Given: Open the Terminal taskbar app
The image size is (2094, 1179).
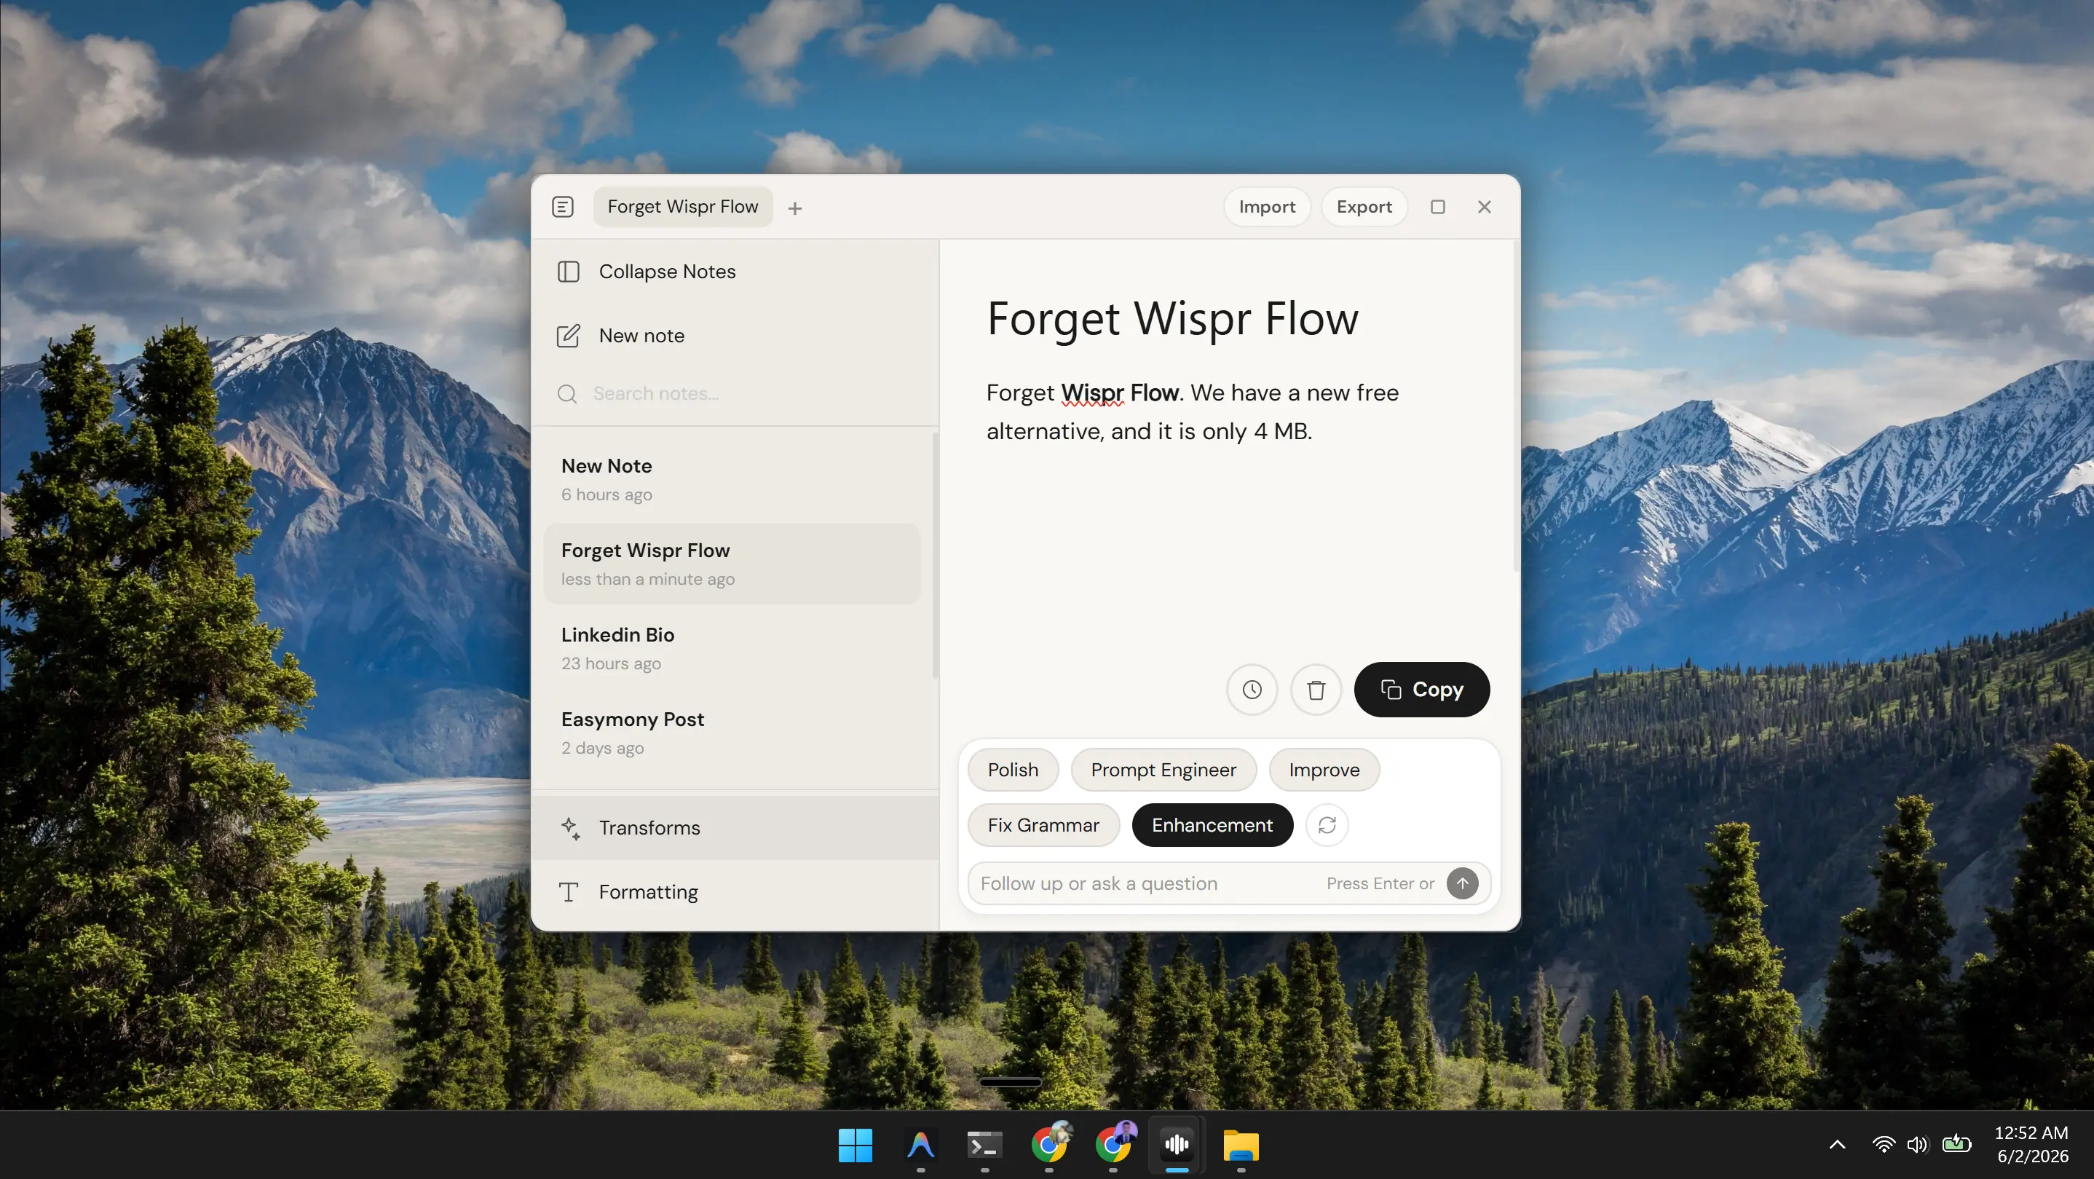Looking at the screenshot, I should pos(984,1145).
